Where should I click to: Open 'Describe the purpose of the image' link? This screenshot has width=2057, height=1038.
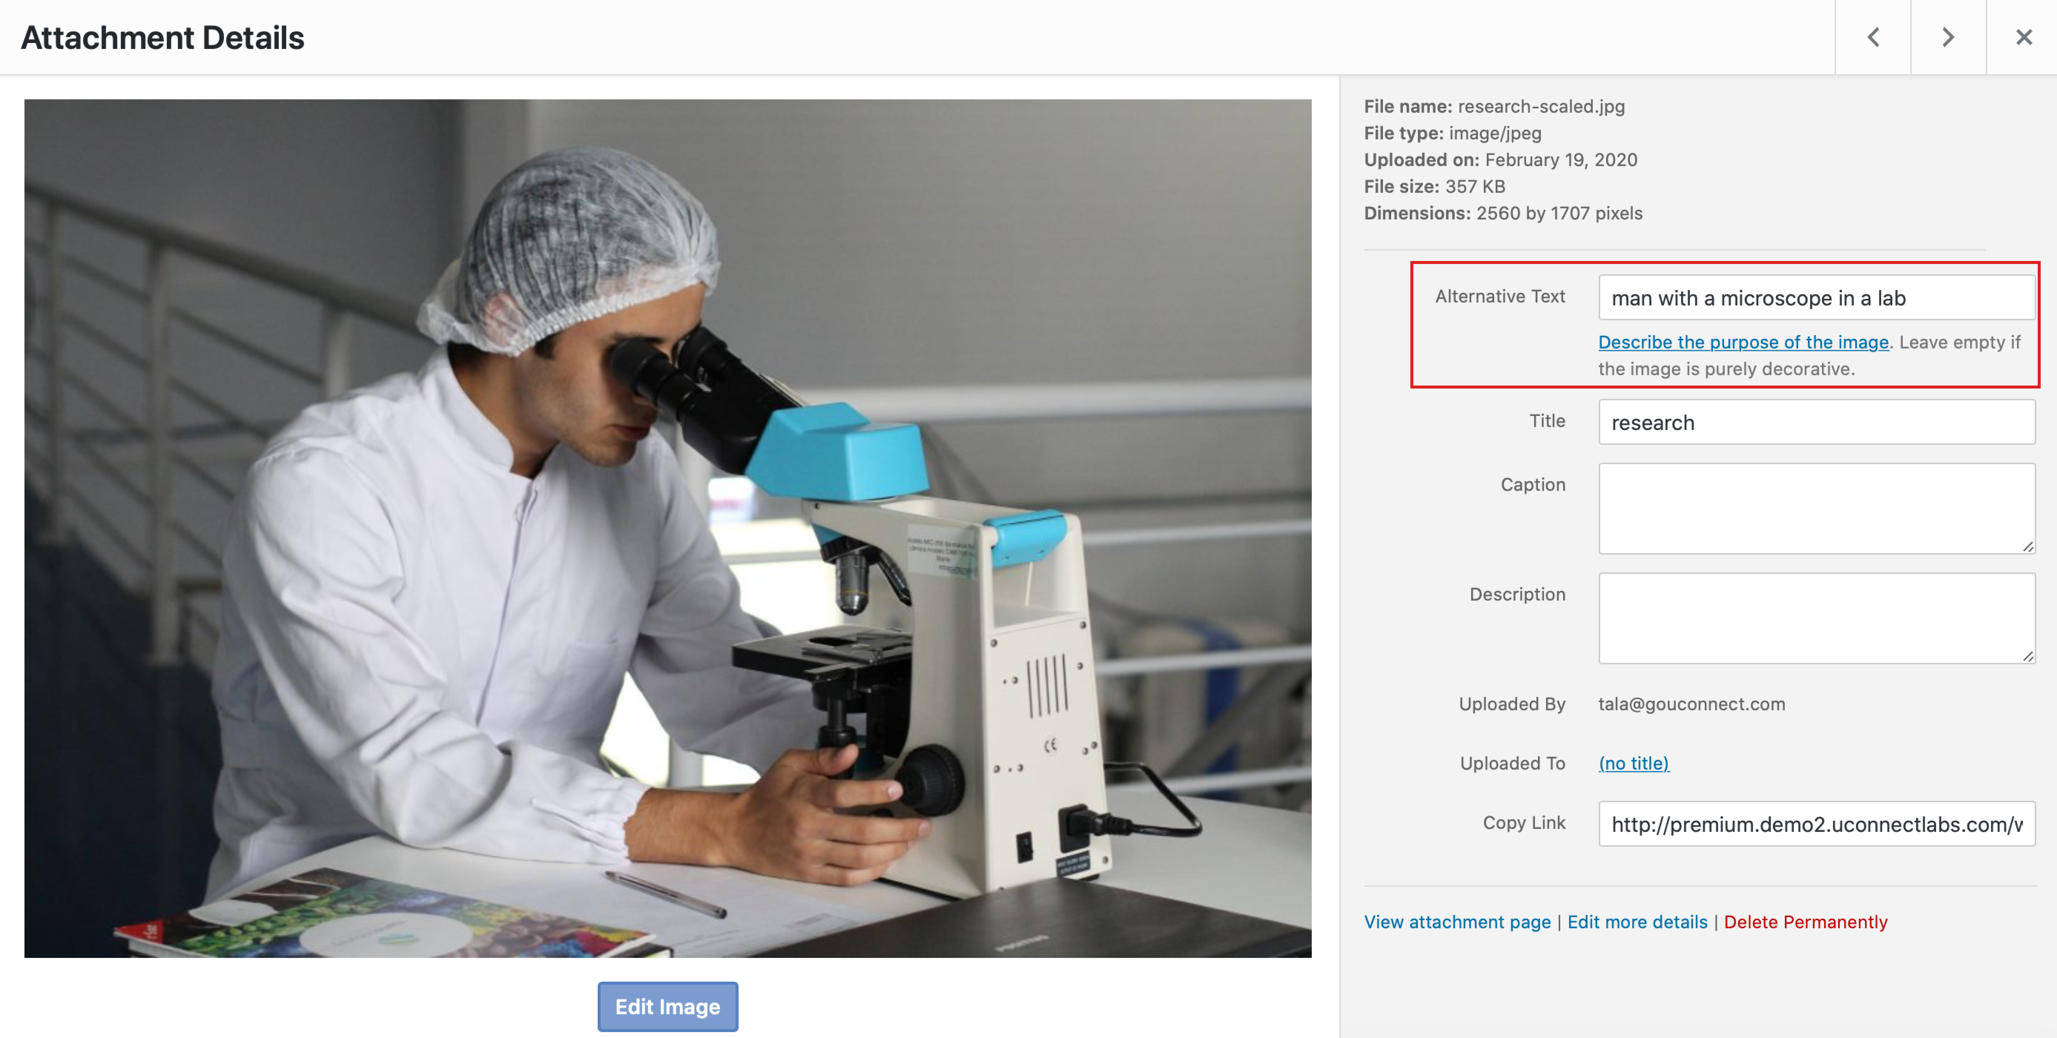click(1743, 342)
